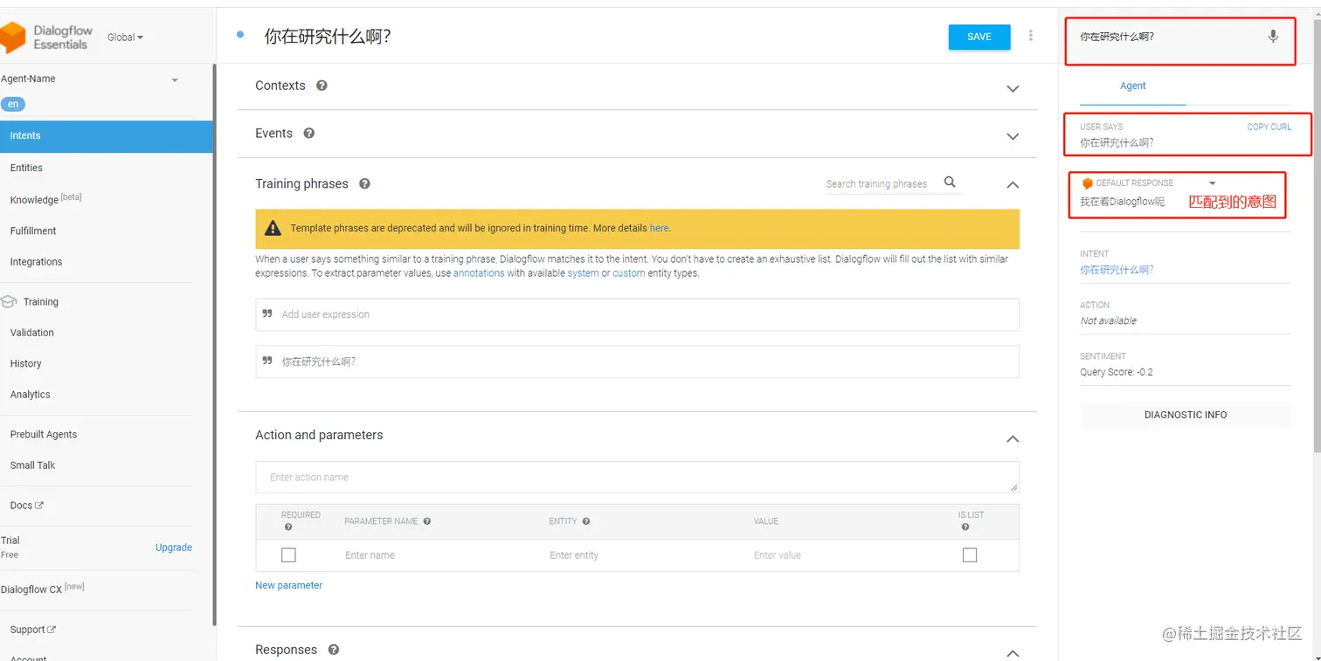The image size is (1321, 661).
Task: Select the en language badge
Action: pos(13,104)
